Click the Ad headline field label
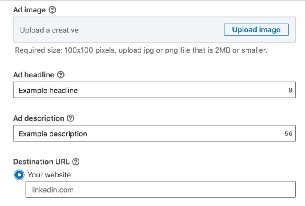This screenshot has width=305, height=206. click(x=34, y=75)
